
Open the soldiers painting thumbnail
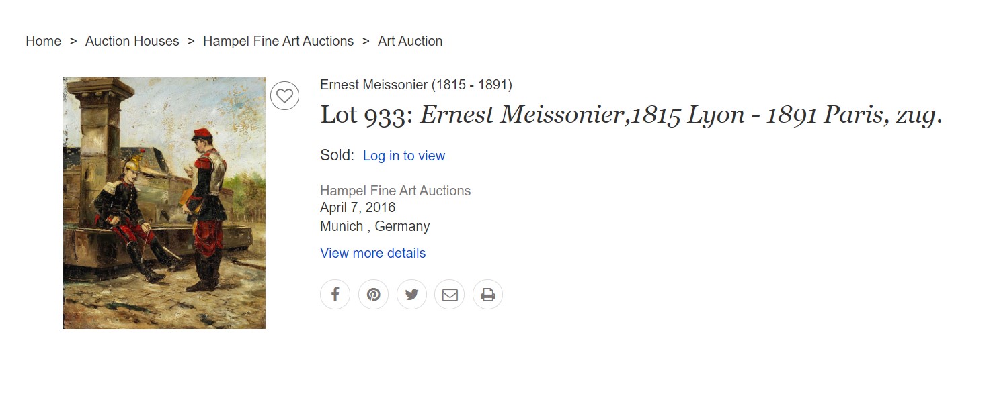164,203
